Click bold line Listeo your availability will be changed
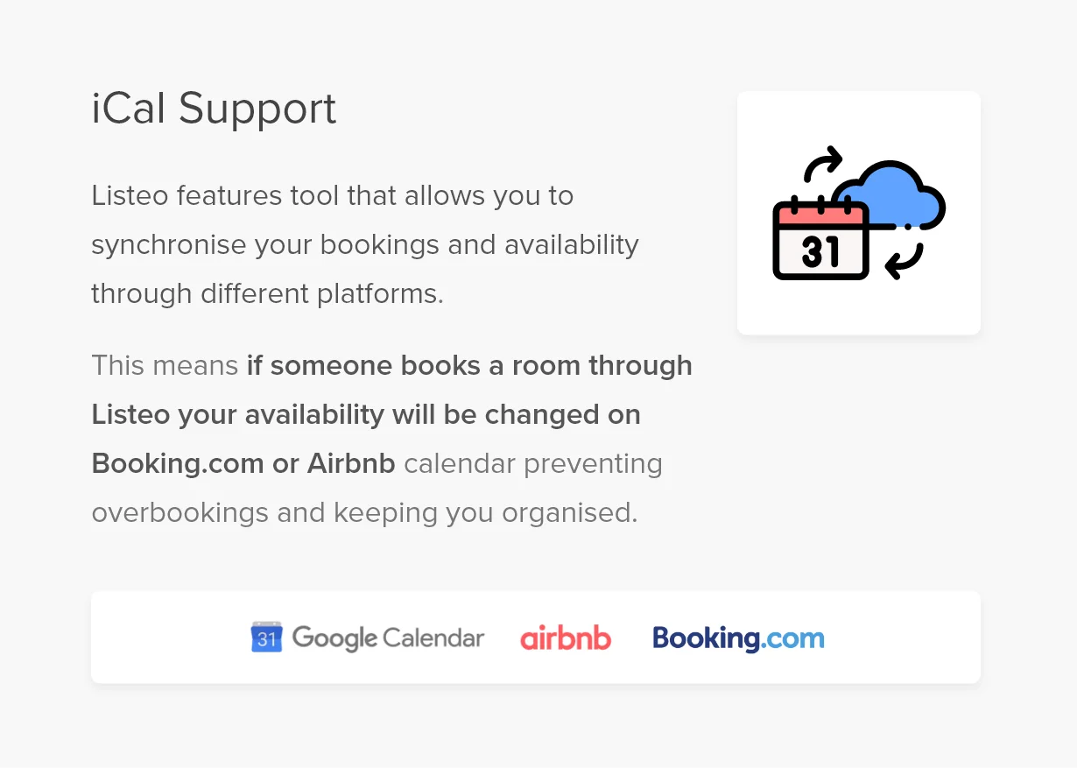Screen dimensions: 1077x768 [366, 414]
